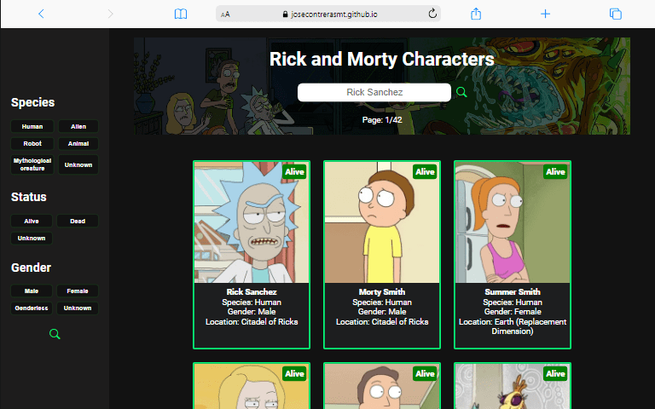Click the Rick Sanchez name text
The image size is (655, 409).
point(252,291)
